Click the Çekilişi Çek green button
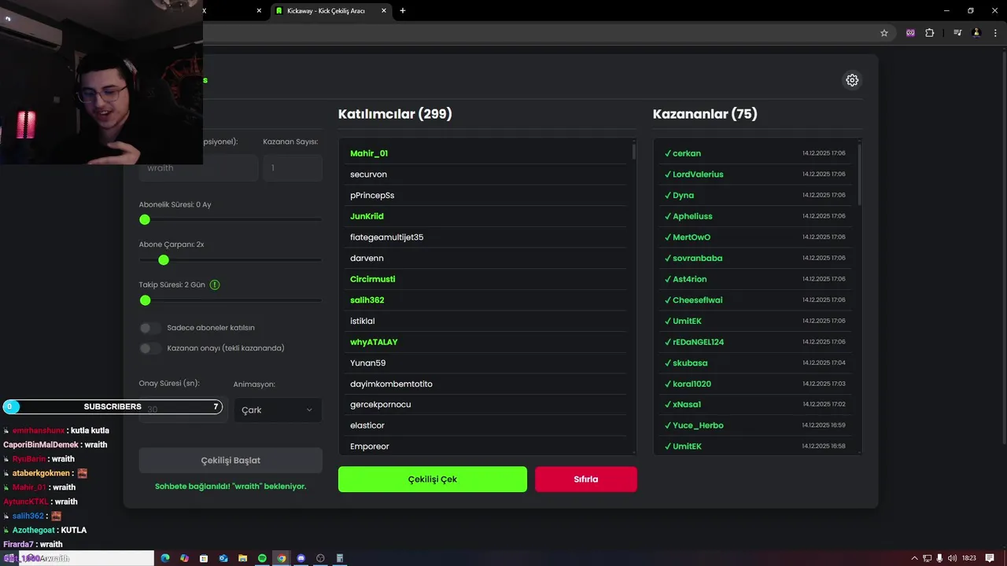 (x=433, y=480)
